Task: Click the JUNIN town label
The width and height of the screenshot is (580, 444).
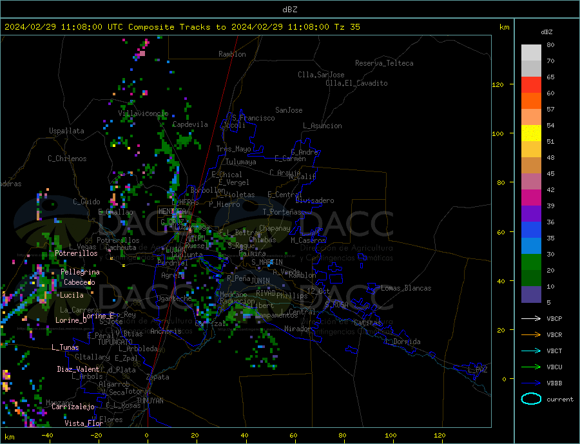Action: (x=260, y=281)
